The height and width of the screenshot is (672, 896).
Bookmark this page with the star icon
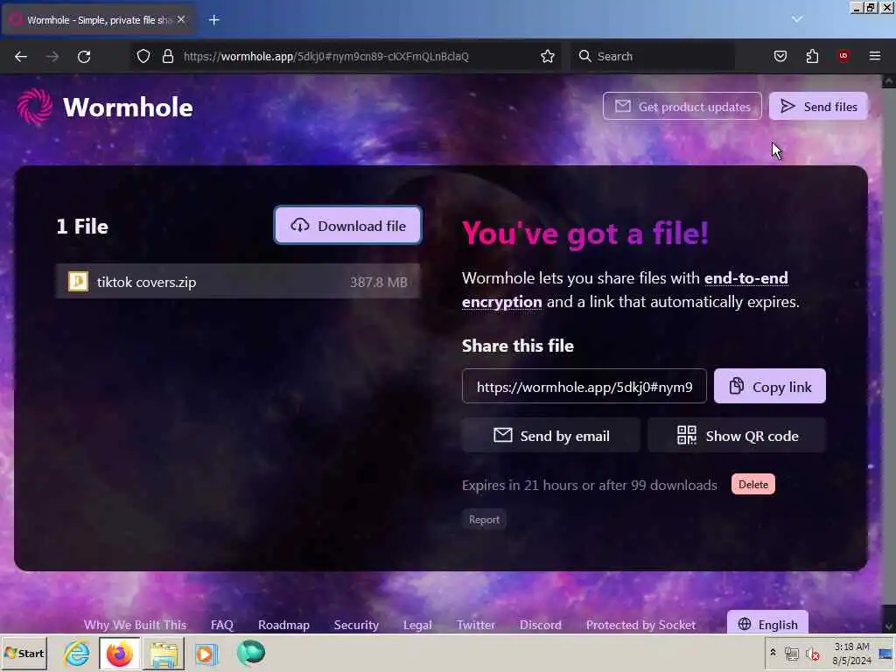point(548,56)
